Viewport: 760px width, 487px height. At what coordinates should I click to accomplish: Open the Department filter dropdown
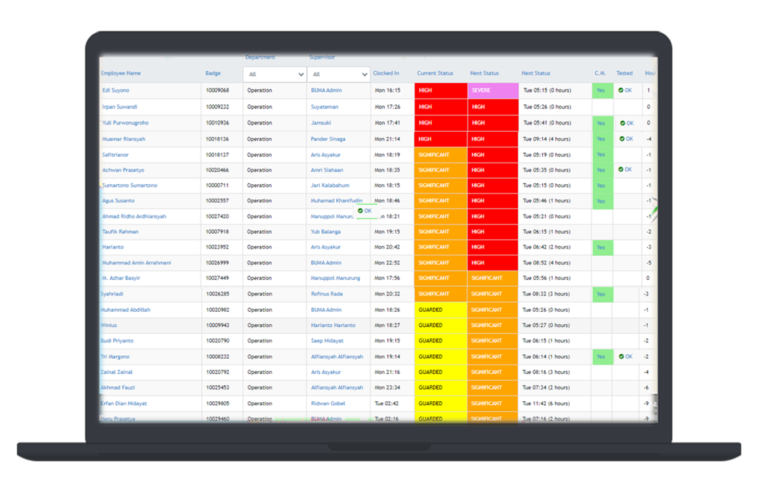pyautogui.click(x=275, y=74)
